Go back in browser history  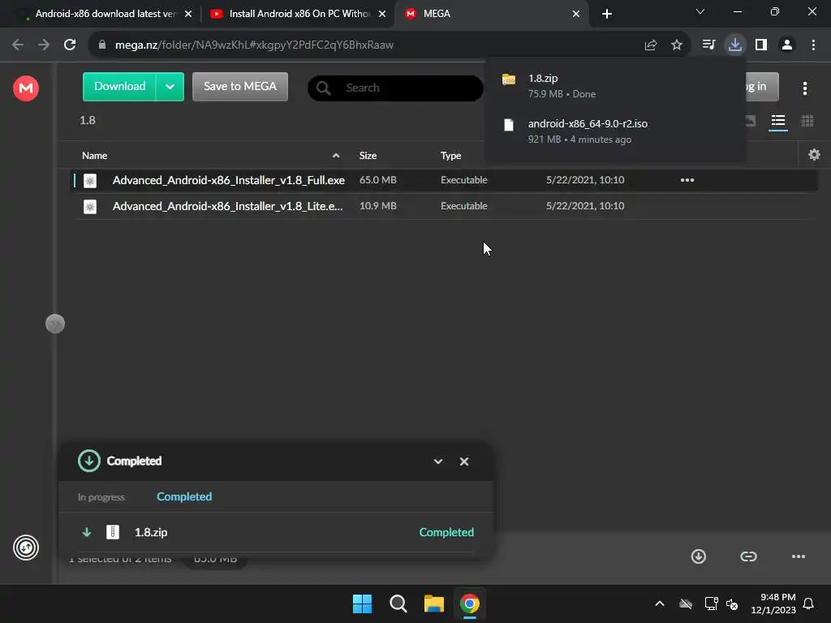coord(18,45)
